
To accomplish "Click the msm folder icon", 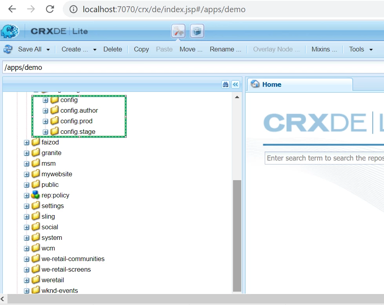I will click(36, 163).
